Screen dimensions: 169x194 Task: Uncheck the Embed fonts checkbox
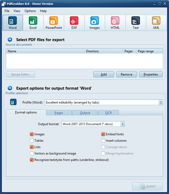tap(103, 134)
